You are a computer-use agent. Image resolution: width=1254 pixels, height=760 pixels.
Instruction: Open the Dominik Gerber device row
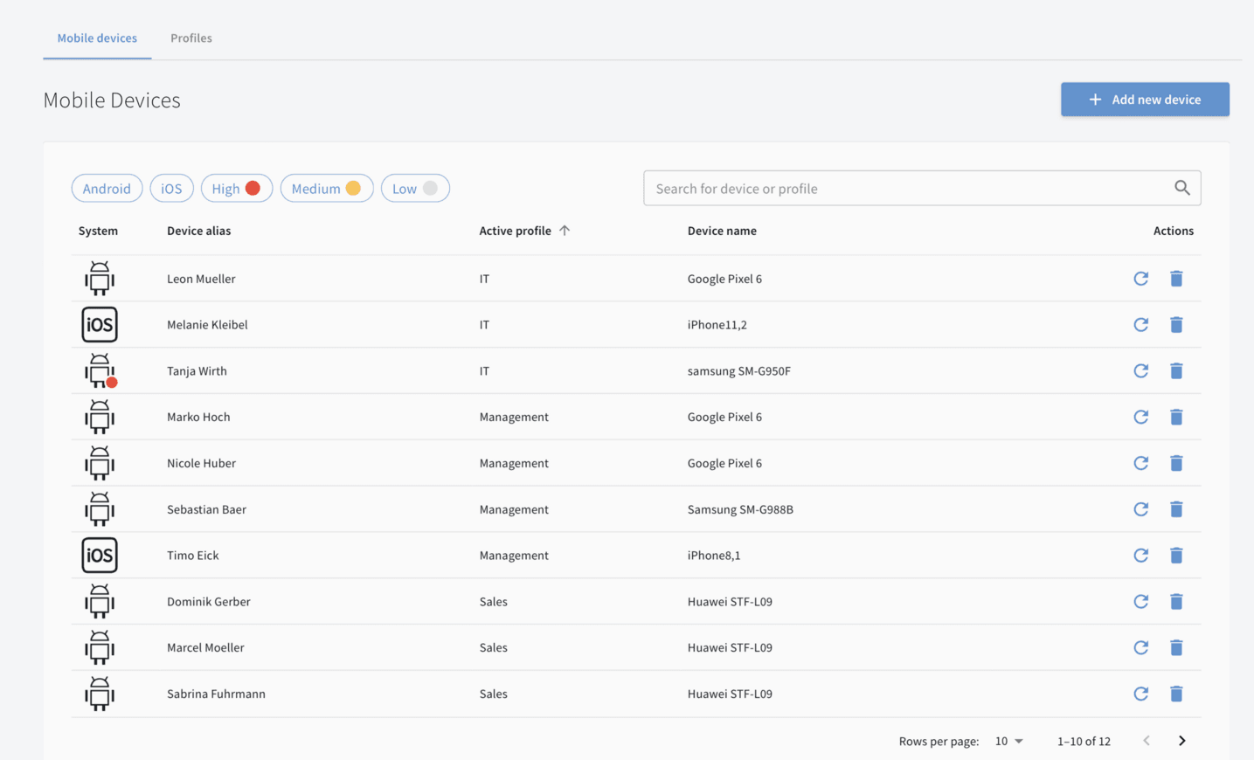[x=209, y=602]
